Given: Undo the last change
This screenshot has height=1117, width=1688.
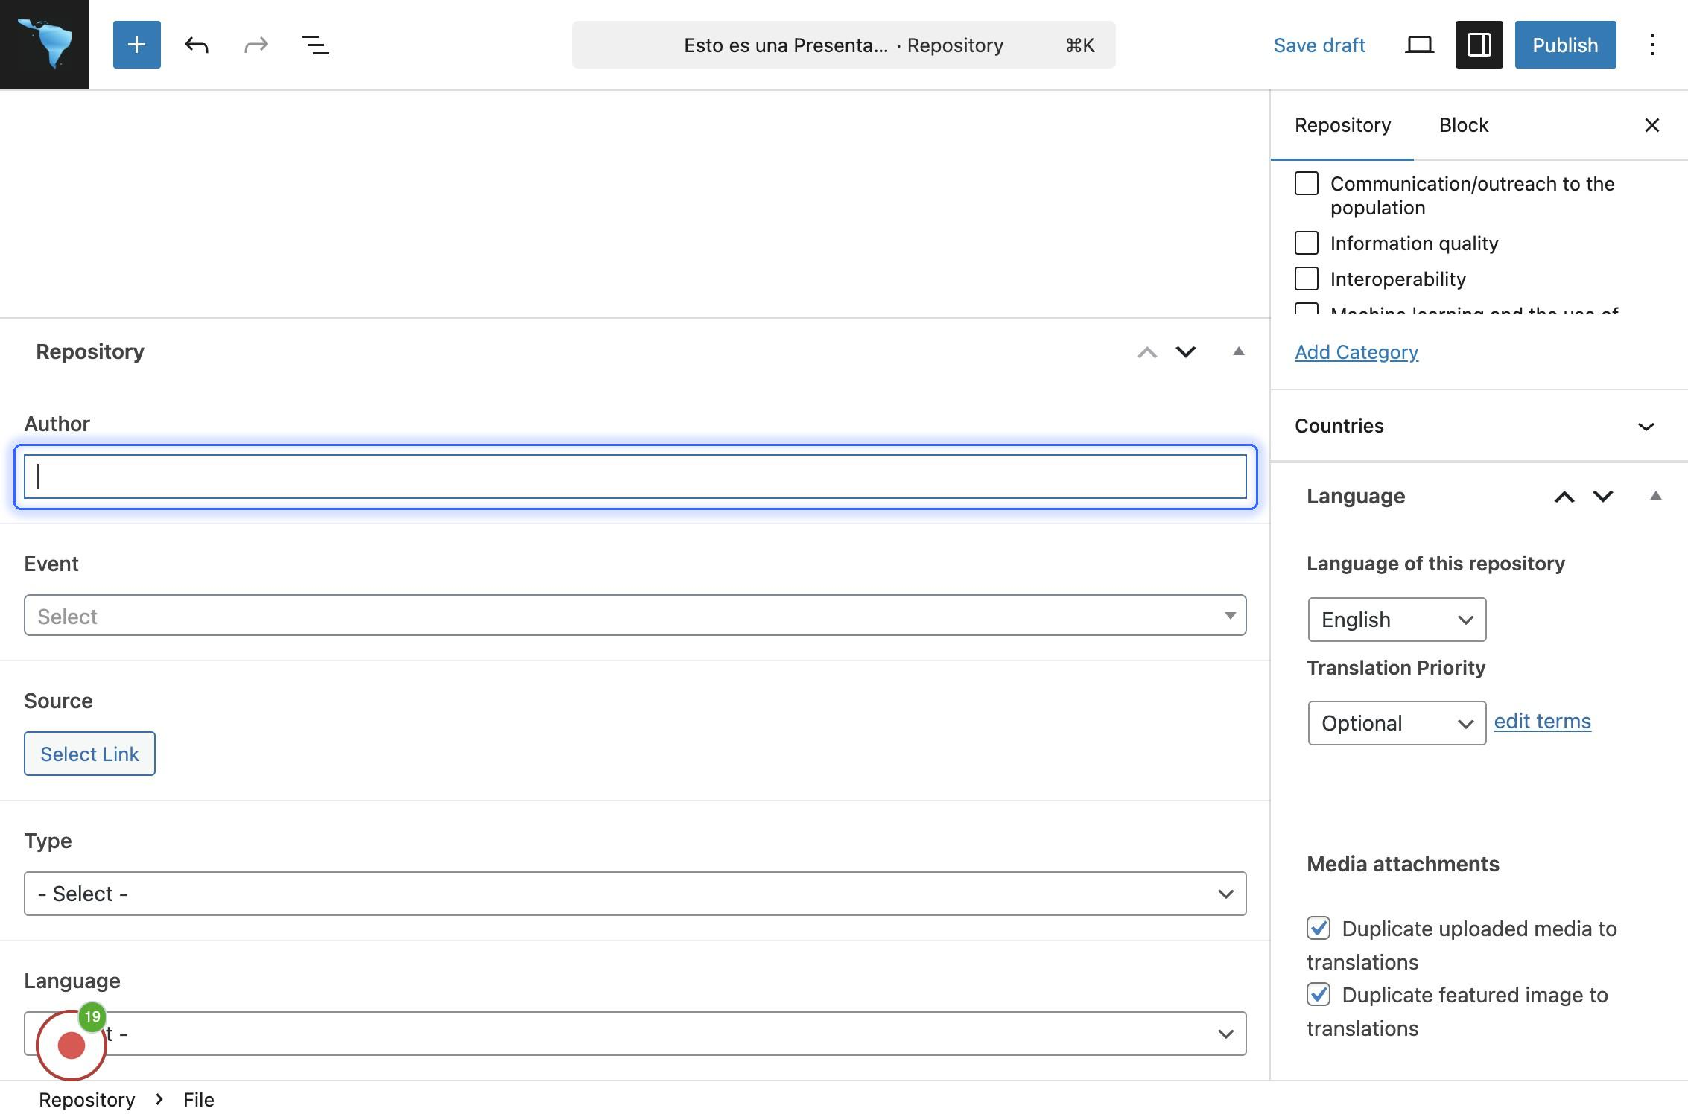Looking at the screenshot, I should pyautogui.click(x=197, y=45).
